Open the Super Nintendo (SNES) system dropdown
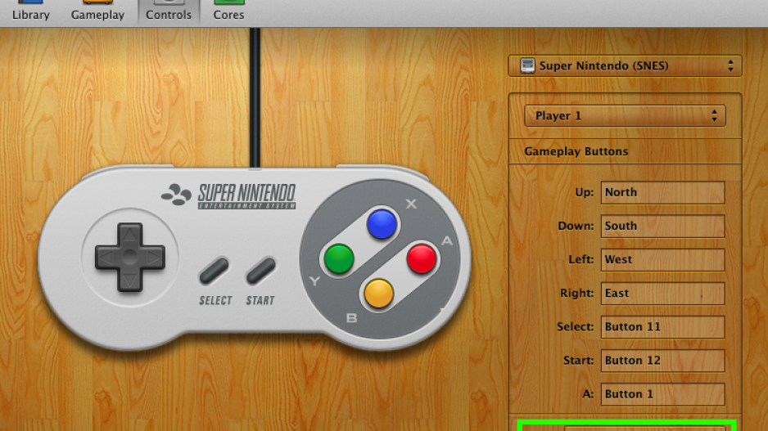The height and width of the screenshot is (431, 768). click(x=625, y=65)
